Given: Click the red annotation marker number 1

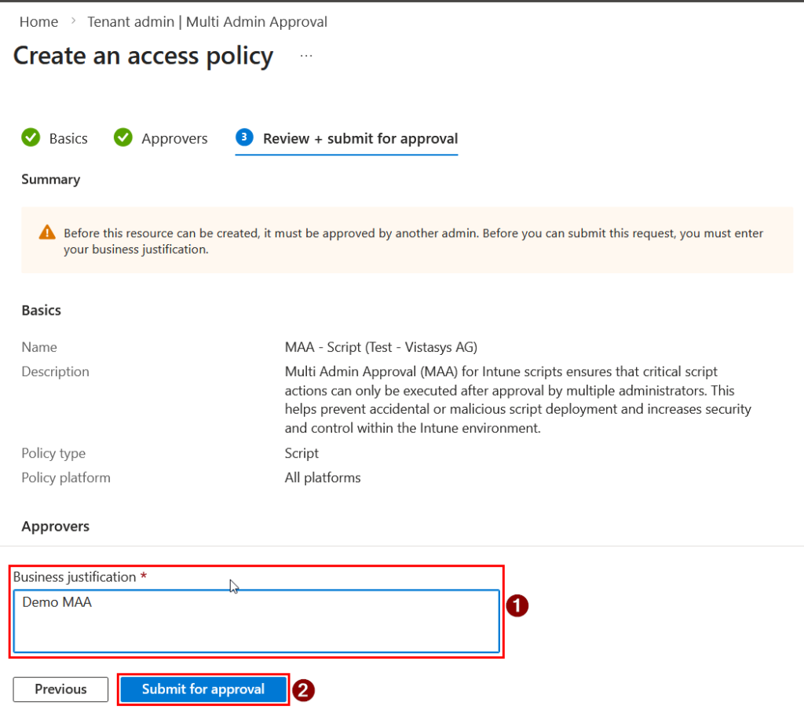Looking at the screenshot, I should 517,605.
